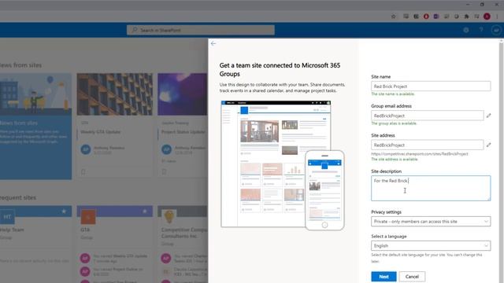Open the browser profile avatar

pos(487,17)
